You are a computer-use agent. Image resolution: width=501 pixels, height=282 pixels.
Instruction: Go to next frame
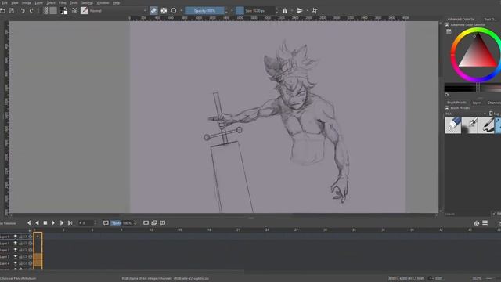[62, 222]
